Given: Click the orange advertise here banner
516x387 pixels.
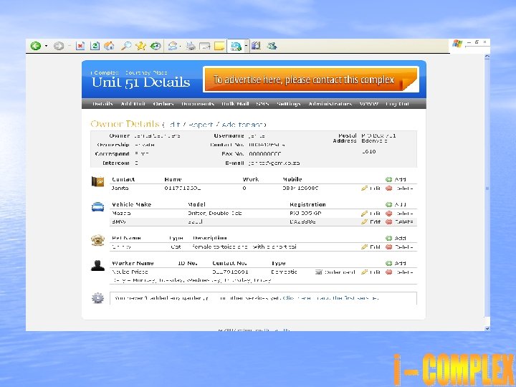Looking at the screenshot, I should click(311, 80).
